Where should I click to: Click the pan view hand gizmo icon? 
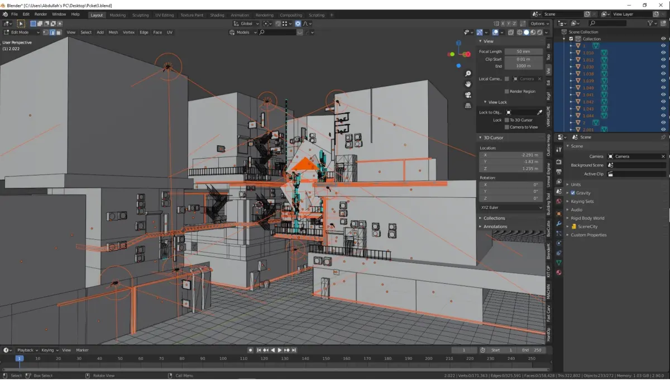coord(468,84)
